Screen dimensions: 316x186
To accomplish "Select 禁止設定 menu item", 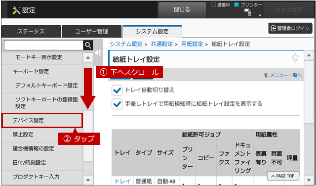I will click(x=42, y=135).
